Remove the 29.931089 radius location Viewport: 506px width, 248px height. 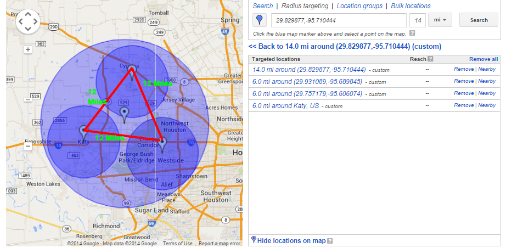(x=464, y=81)
